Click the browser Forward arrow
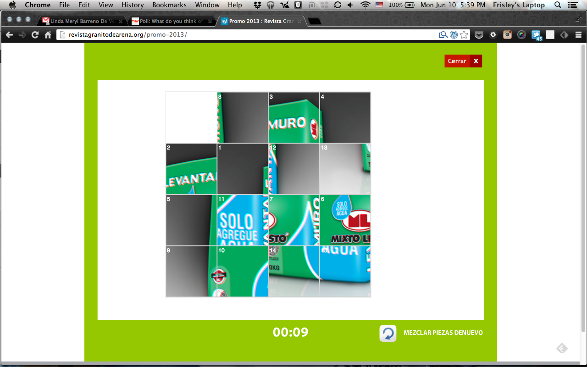Image resolution: width=587 pixels, height=367 pixels. pos(22,35)
